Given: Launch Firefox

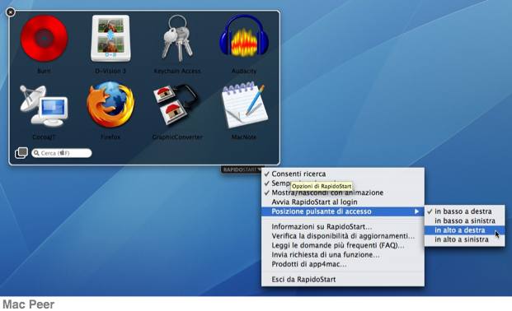Looking at the screenshot, I should (110, 104).
